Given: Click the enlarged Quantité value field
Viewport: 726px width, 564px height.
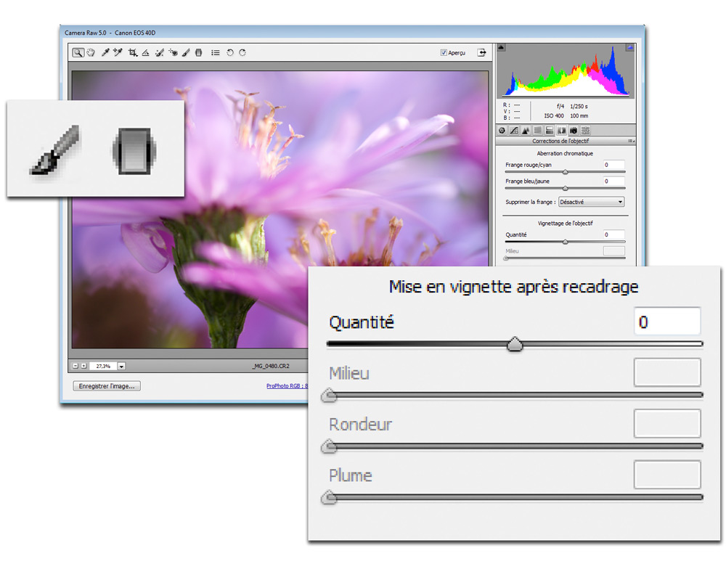Looking at the screenshot, I should [667, 321].
